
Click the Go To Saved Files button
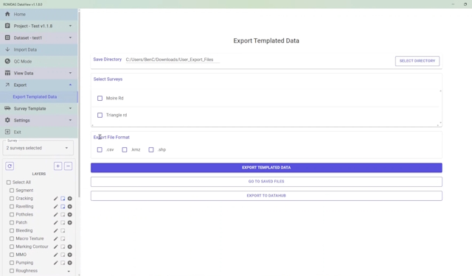coord(266,182)
